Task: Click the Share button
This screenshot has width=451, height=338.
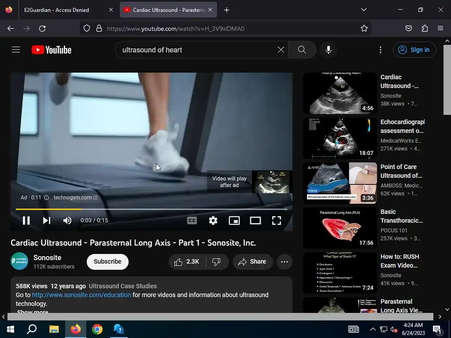Action: click(x=252, y=261)
